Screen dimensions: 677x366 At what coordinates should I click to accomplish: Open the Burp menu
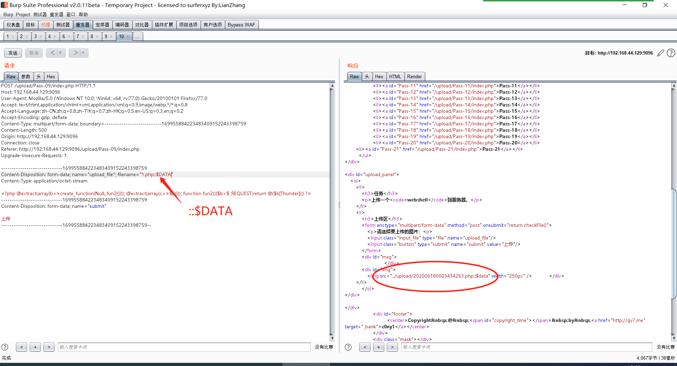[8, 14]
